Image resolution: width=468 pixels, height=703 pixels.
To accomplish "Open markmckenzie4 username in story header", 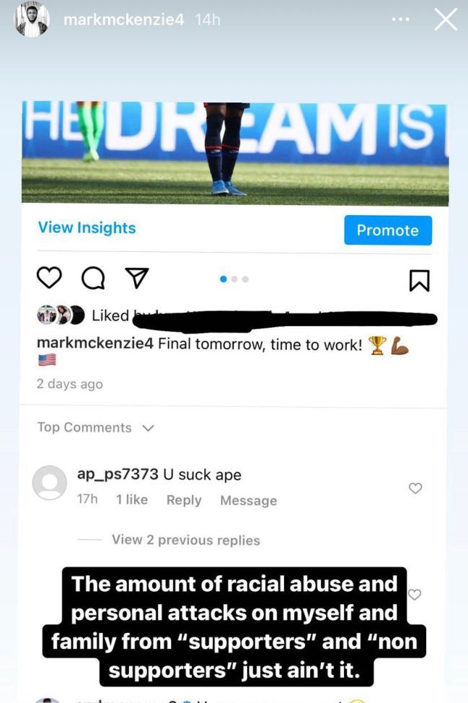I will (123, 19).
